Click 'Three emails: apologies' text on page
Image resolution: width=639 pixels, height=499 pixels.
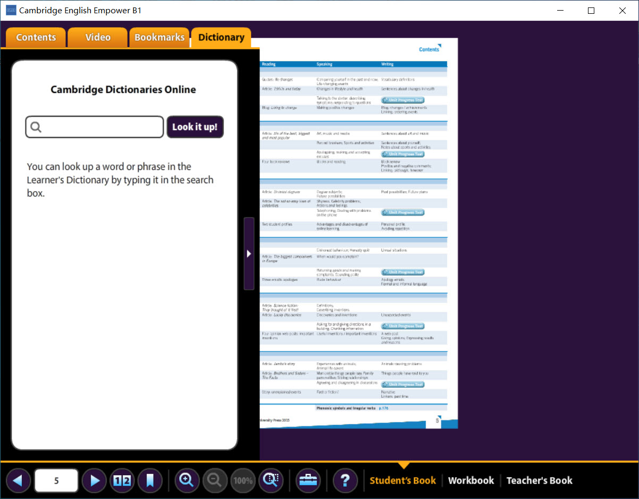[280, 280]
